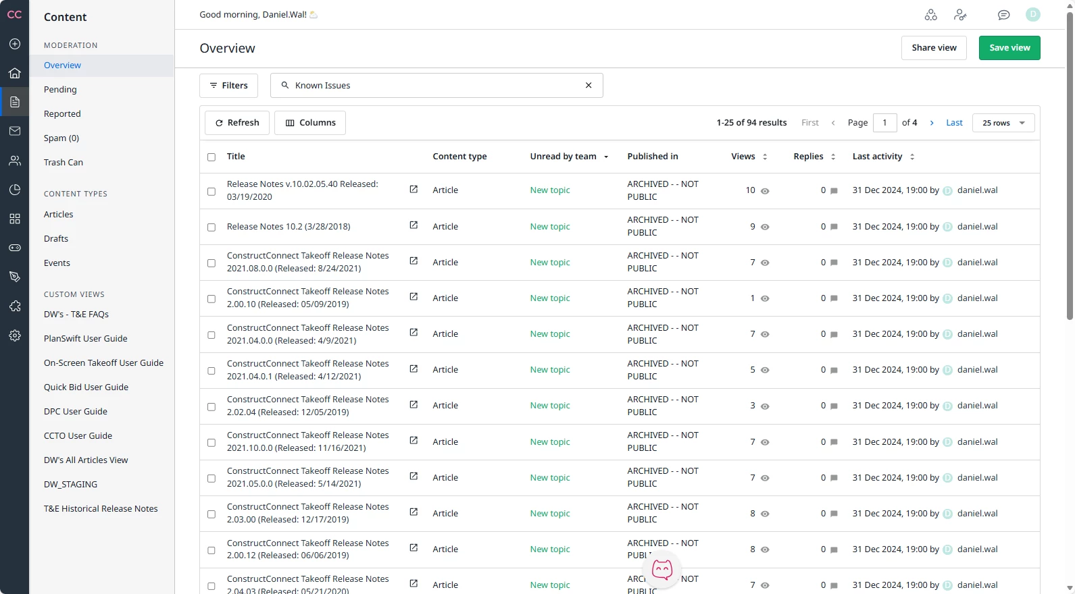This screenshot has height=594, width=1075.
Task: Open the create plus icon in left rail
Action: [x=14, y=44]
